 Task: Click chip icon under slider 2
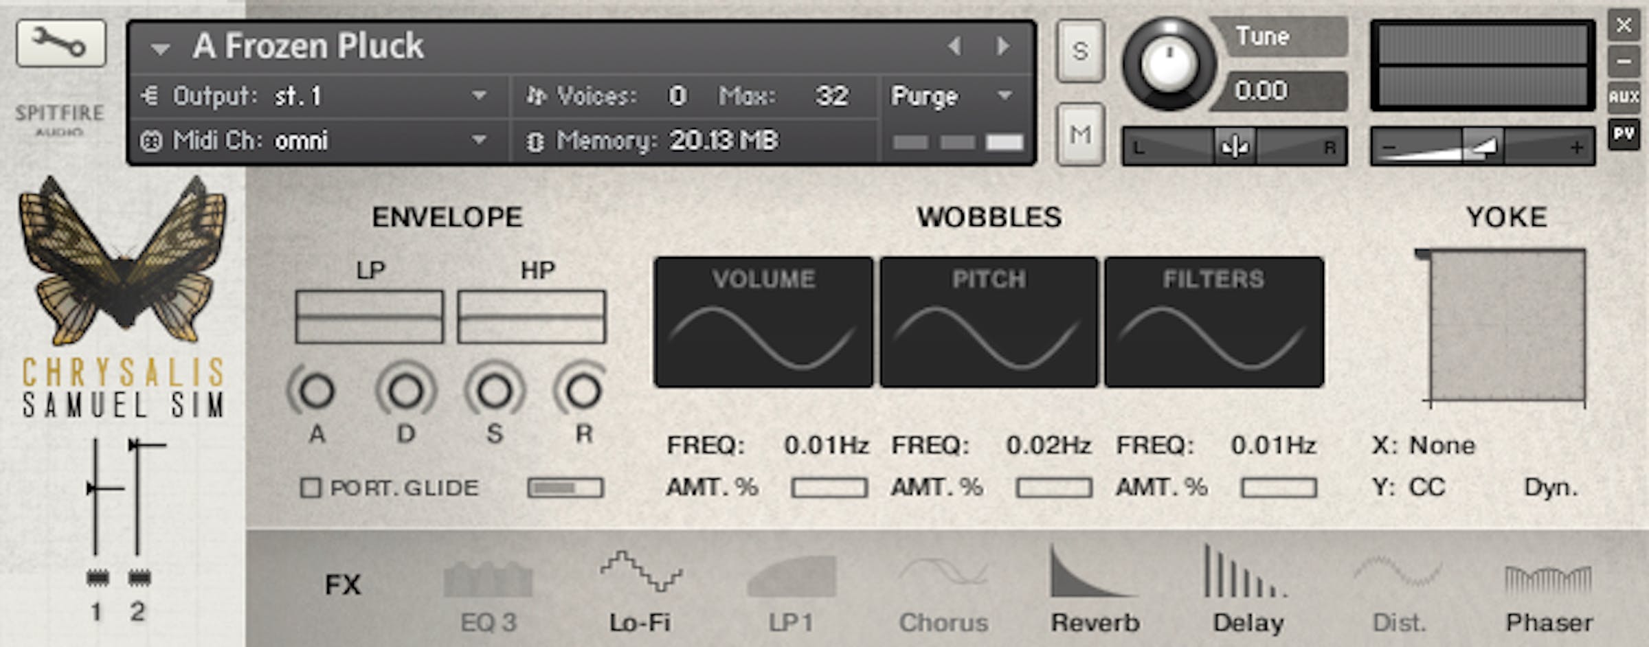coord(139,578)
